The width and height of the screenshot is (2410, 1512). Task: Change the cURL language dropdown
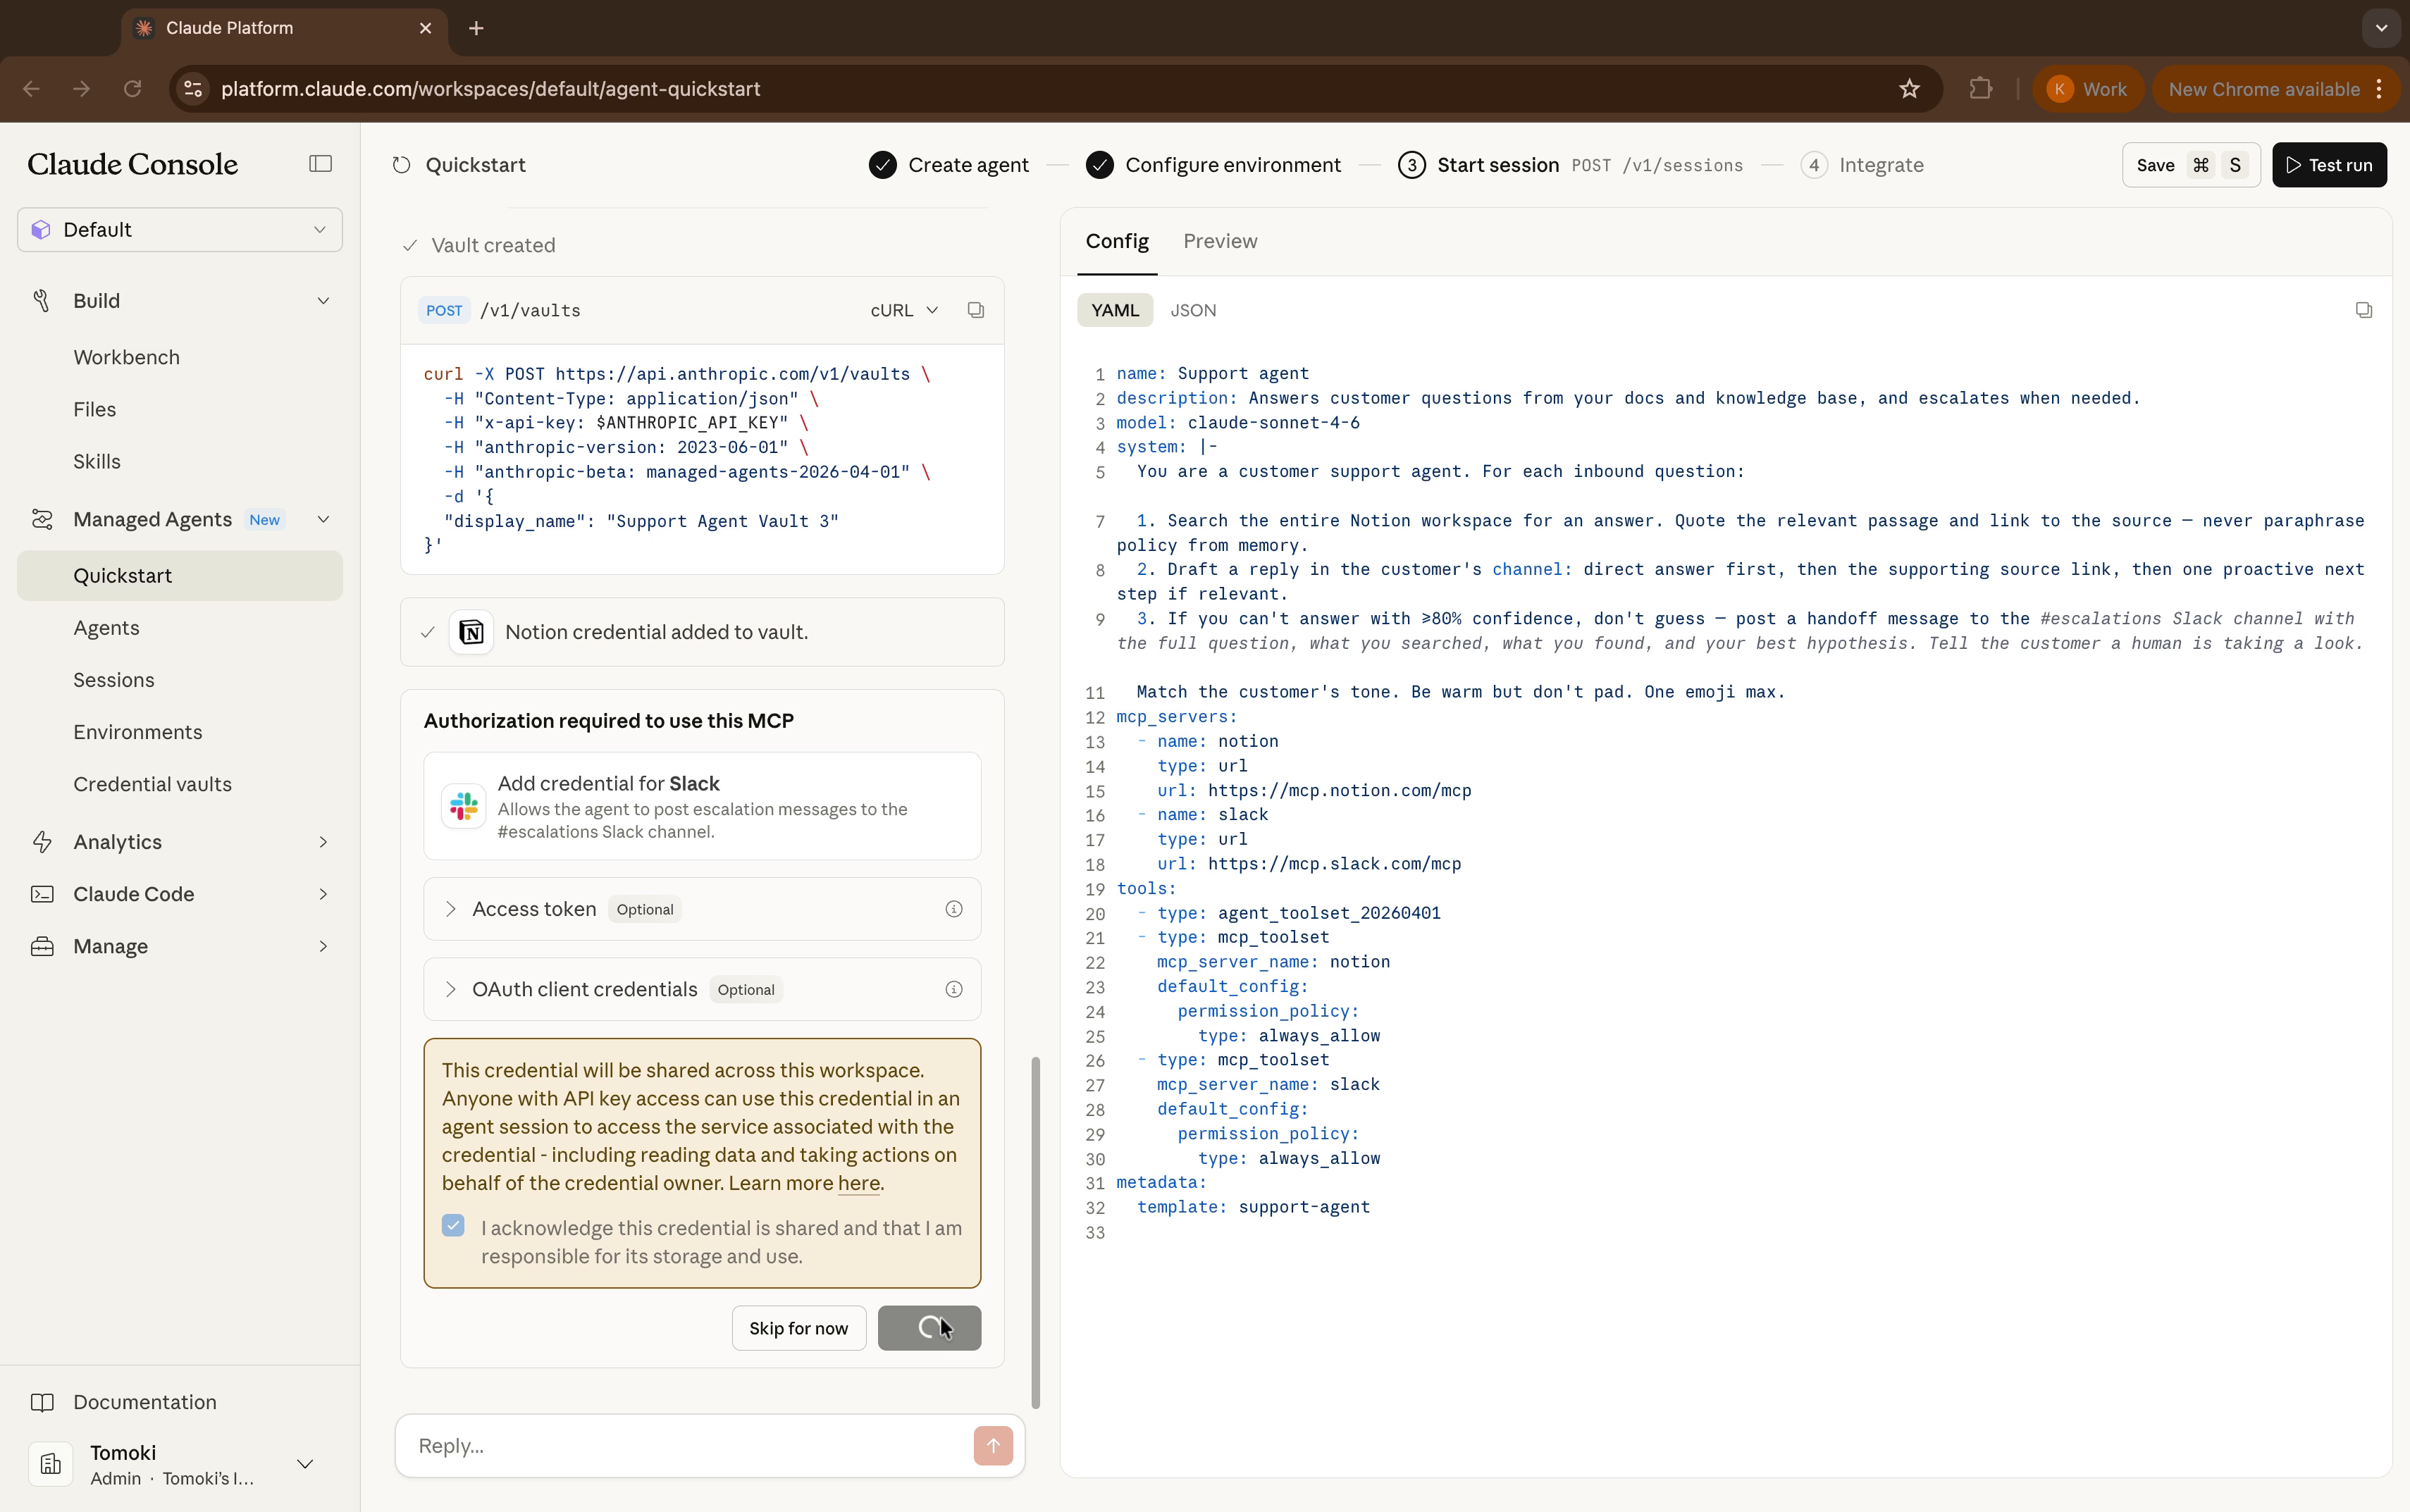click(x=904, y=310)
